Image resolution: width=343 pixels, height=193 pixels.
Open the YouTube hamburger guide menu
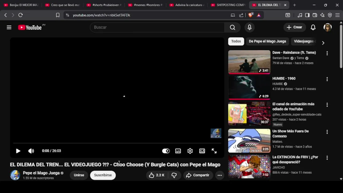(x=9, y=27)
